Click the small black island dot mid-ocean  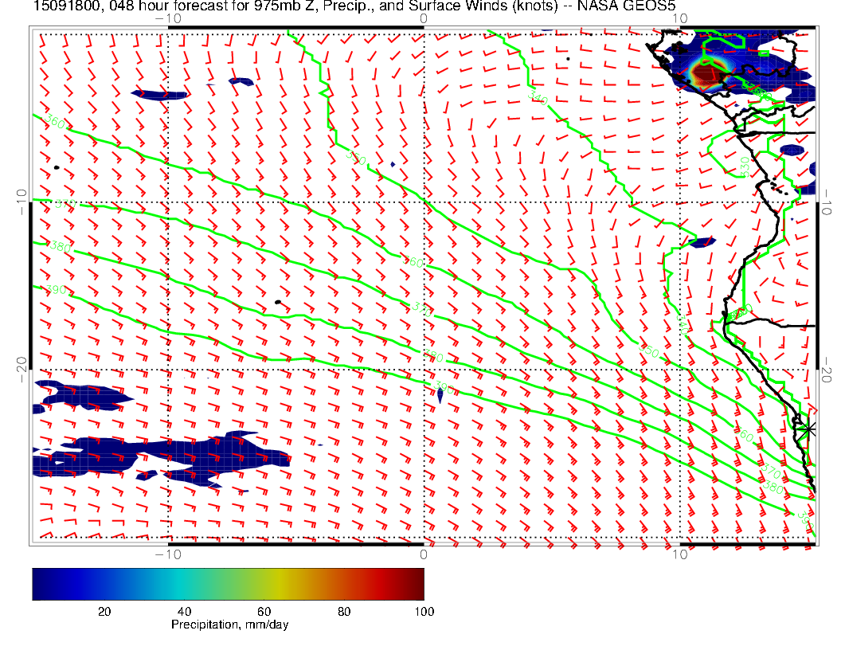point(277,302)
